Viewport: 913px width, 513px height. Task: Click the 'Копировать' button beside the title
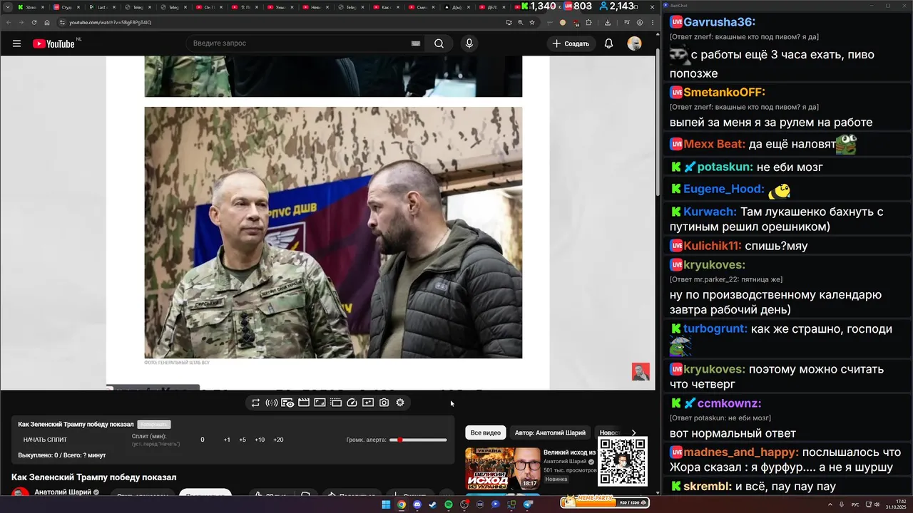click(153, 424)
